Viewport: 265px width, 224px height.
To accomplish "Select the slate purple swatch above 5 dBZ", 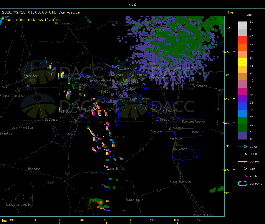I will 243,136.
